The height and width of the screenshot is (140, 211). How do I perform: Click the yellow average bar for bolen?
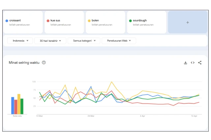[19, 104]
